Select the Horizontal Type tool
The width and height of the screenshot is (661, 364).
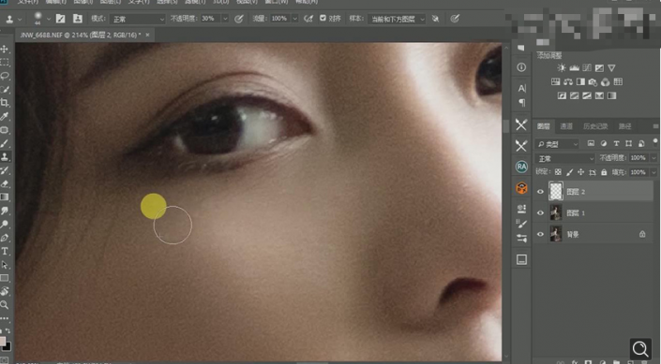click(x=5, y=251)
